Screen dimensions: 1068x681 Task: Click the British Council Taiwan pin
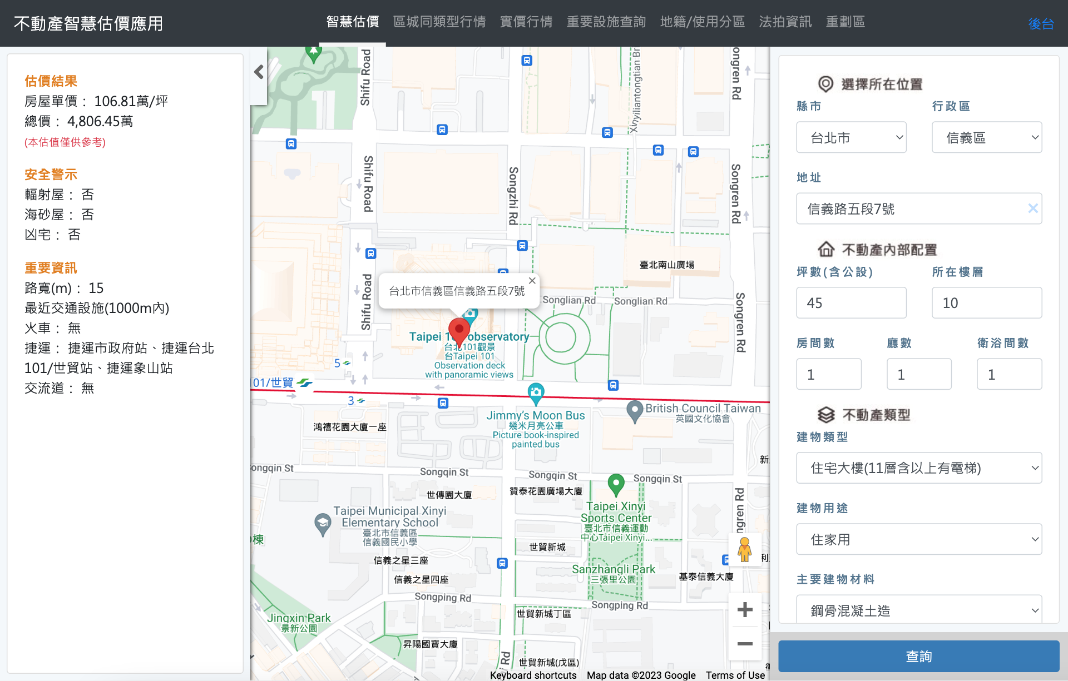click(635, 411)
